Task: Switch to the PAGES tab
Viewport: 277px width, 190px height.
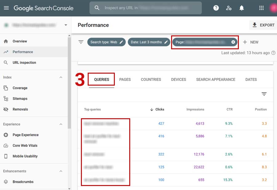Action: pos(125,79)
